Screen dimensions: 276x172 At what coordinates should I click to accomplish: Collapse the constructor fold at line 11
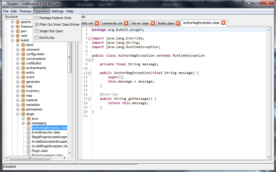89,73
